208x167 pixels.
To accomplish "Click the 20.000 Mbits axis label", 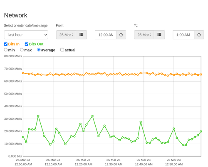I will point(13,131).
